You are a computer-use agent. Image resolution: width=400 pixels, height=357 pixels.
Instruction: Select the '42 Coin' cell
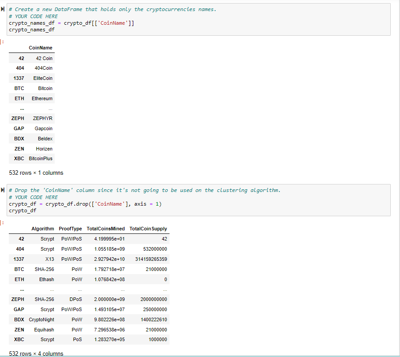tap(44, 58)
